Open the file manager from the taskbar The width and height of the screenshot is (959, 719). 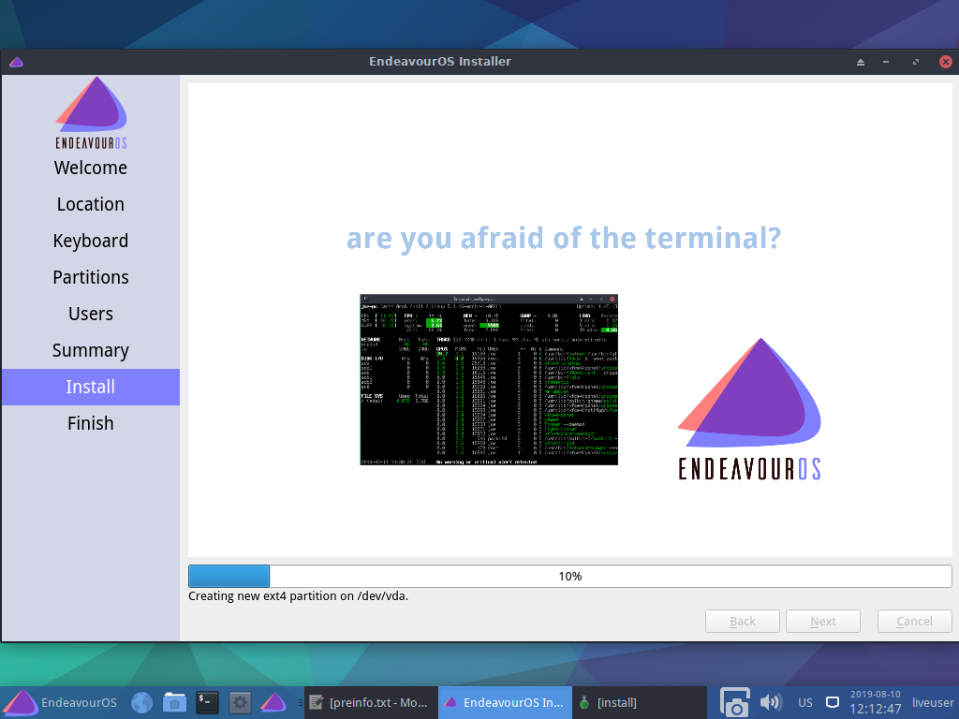[x=174, y=702]
